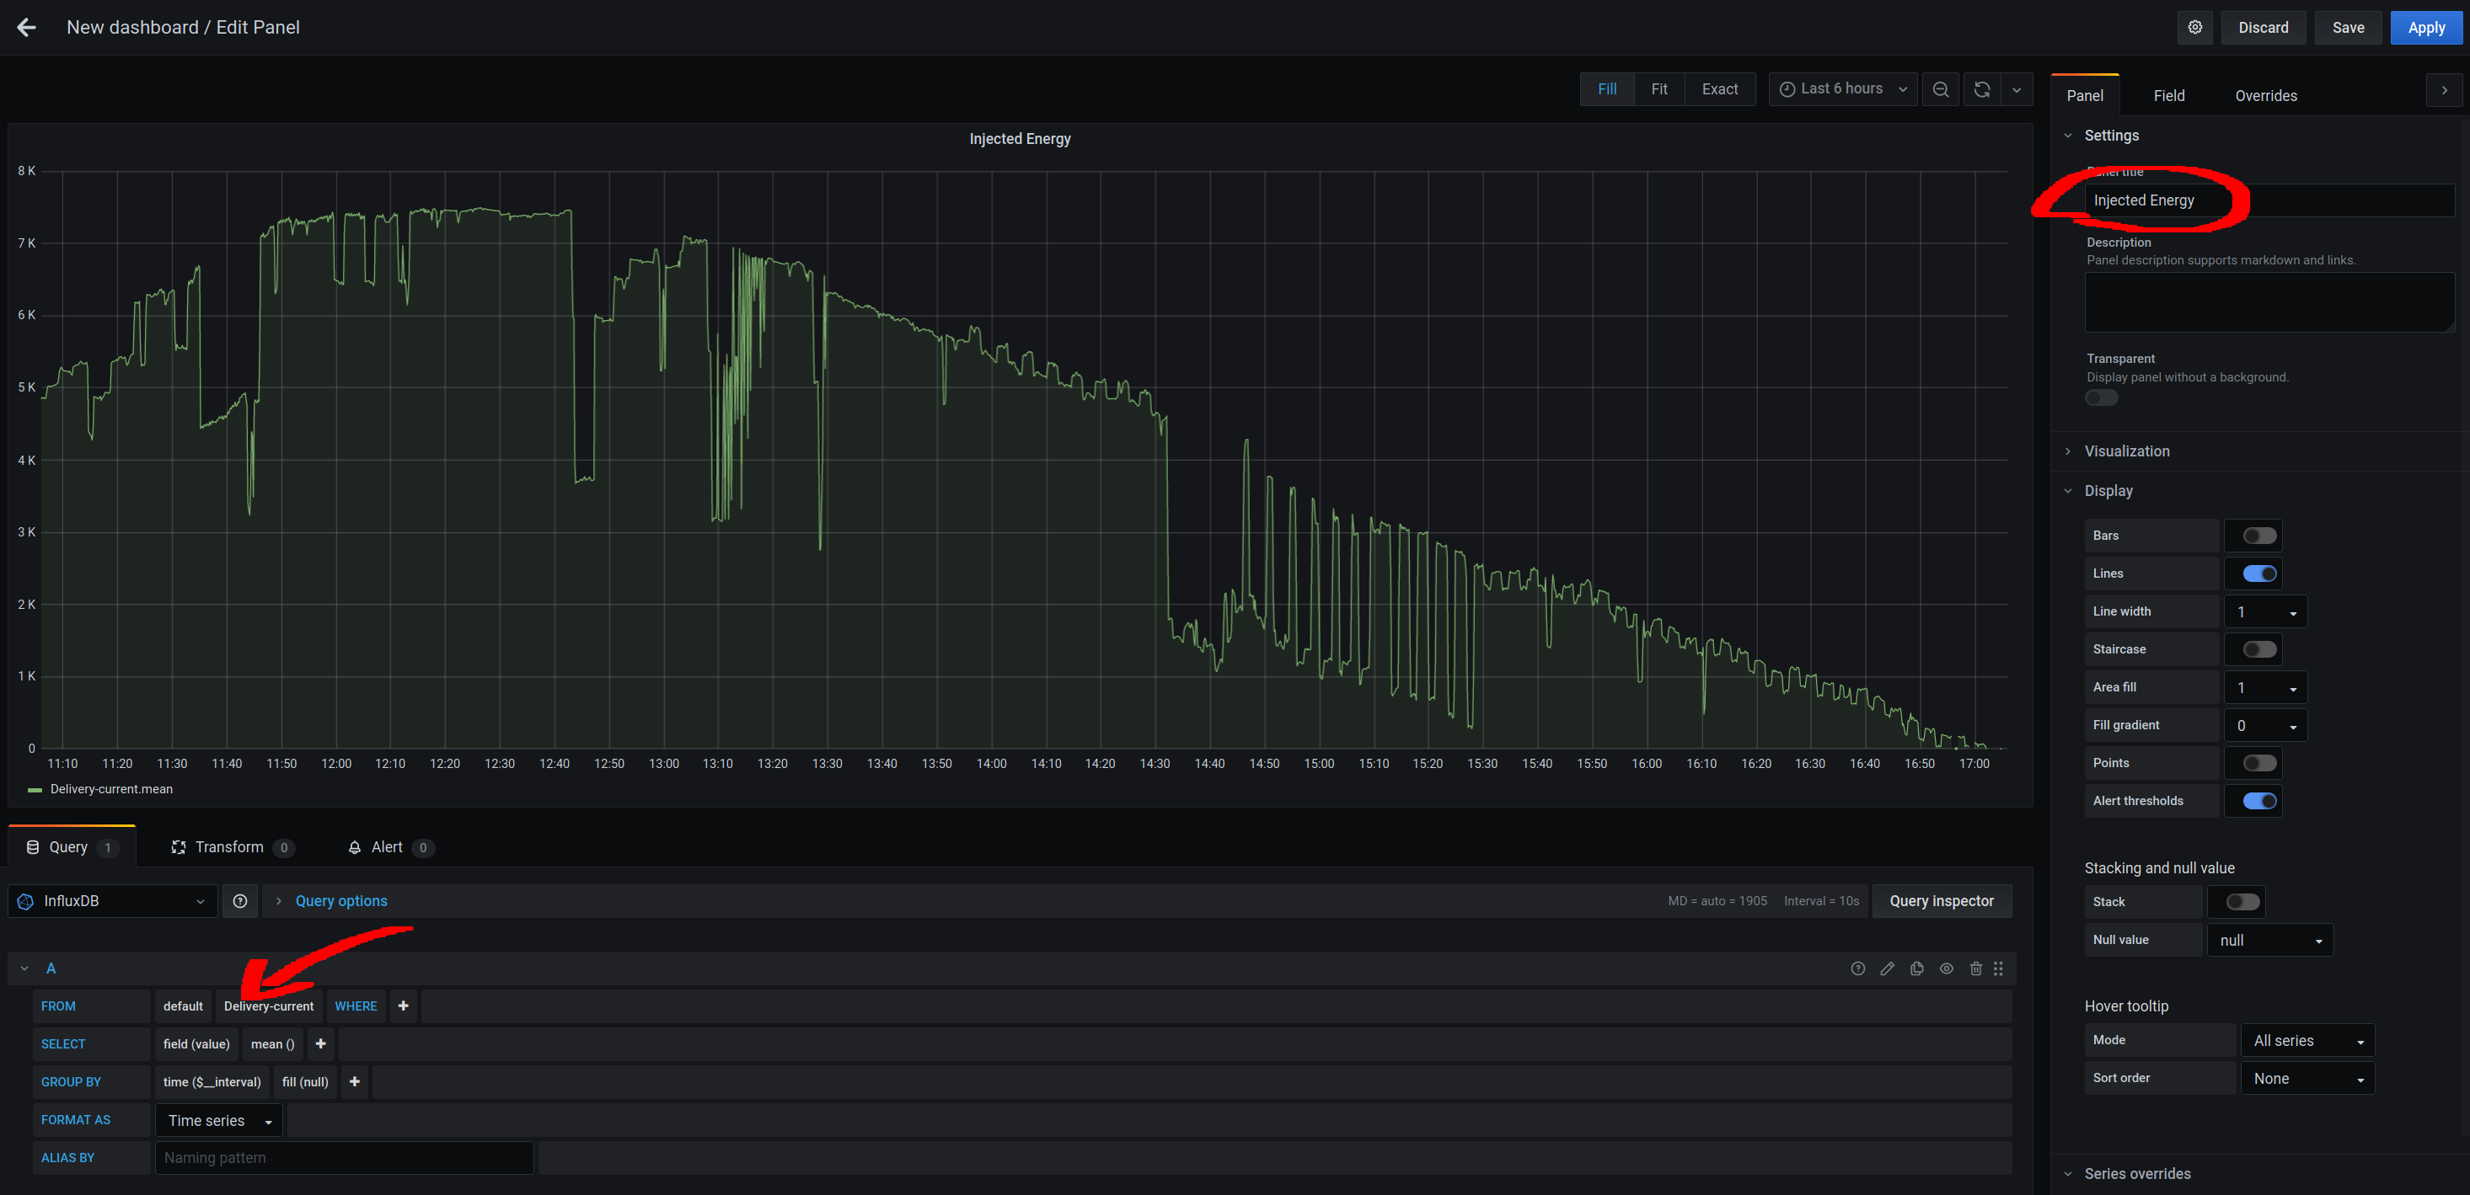Turn on the Staircase toggle

point(2258,650)
